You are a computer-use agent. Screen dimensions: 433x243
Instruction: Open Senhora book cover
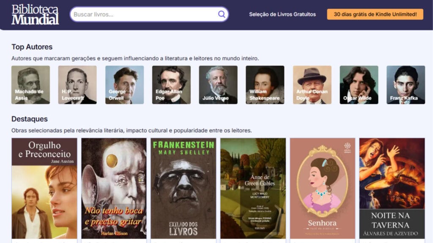tap(323, 189)
